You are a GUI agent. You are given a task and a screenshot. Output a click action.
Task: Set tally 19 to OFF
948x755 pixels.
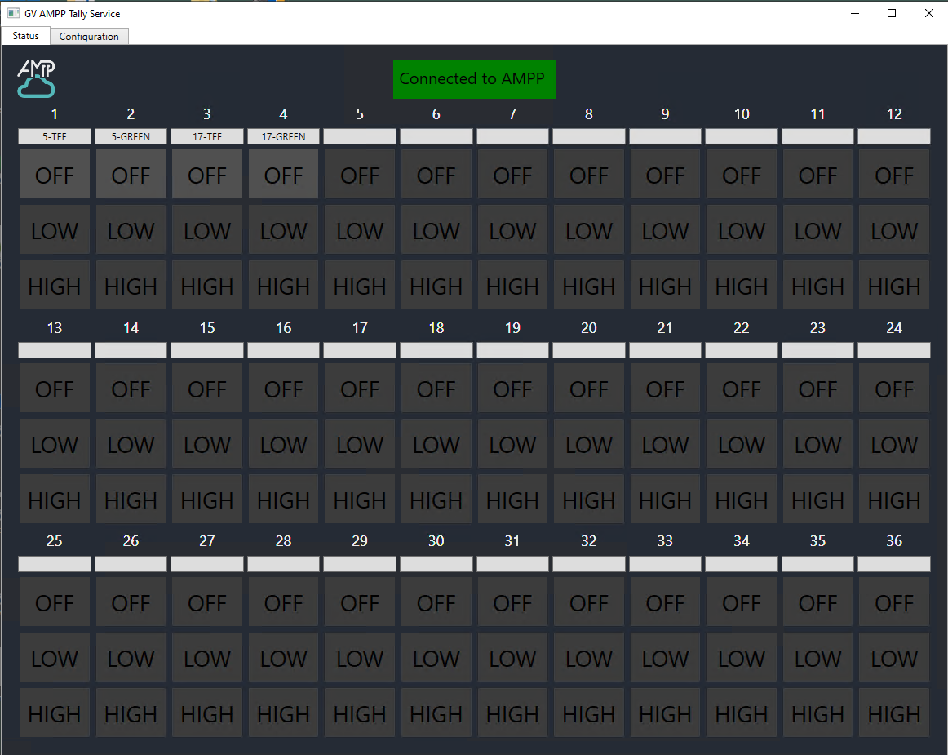[x=512, y=388]
